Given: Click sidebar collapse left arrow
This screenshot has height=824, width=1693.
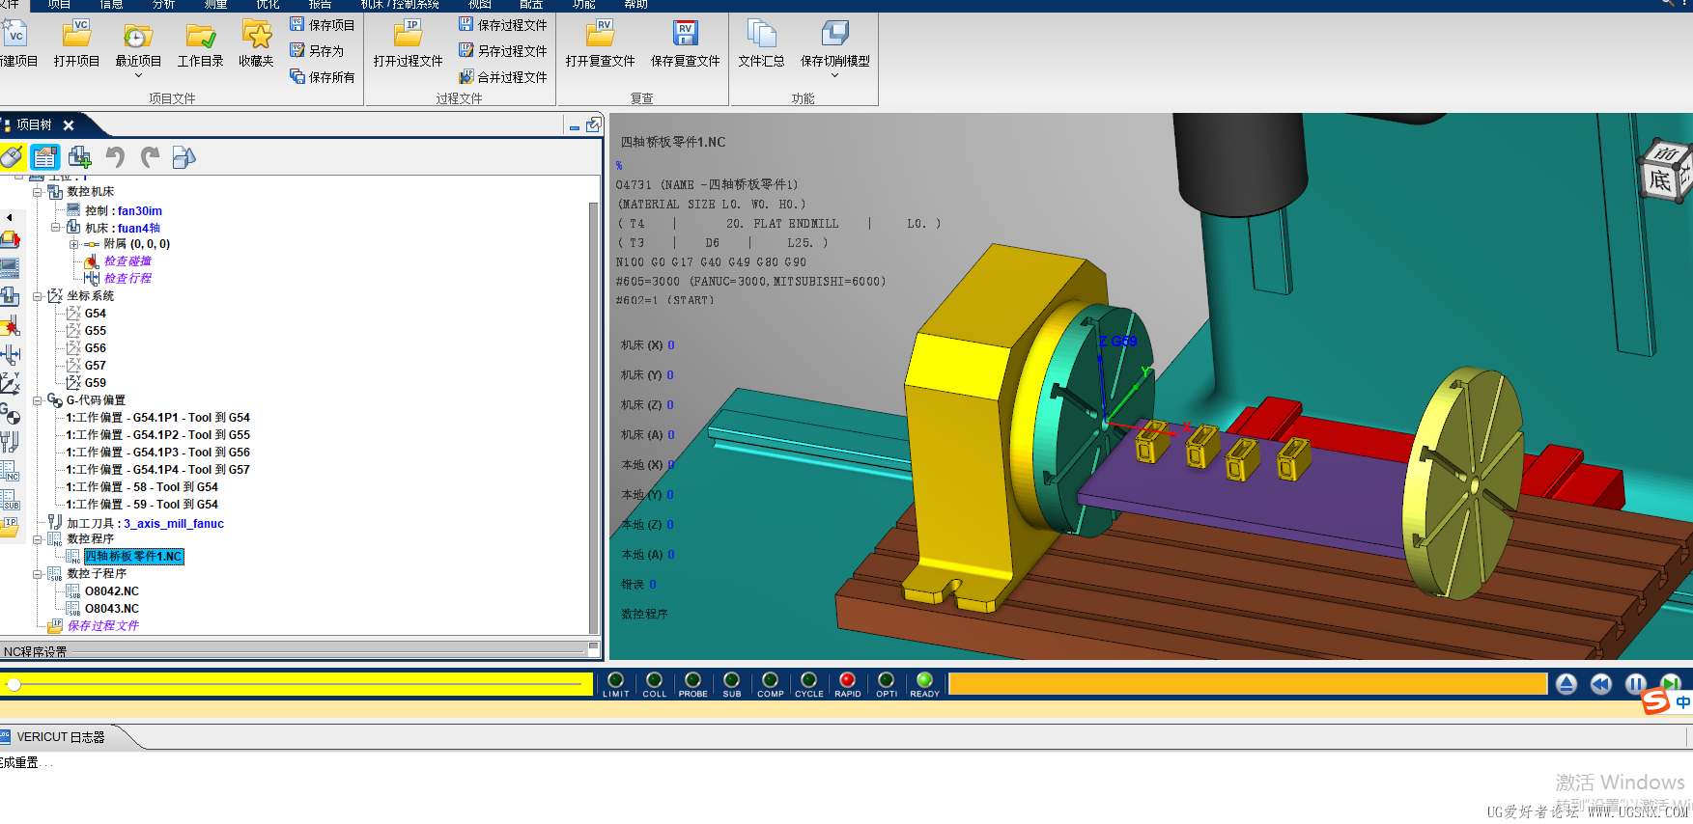Looking at the screenshot, I should 9,217.
